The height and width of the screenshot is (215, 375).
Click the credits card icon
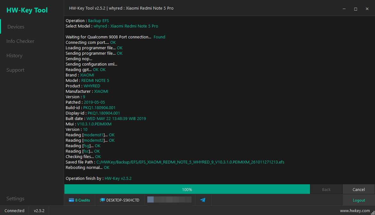coord(71,200)
